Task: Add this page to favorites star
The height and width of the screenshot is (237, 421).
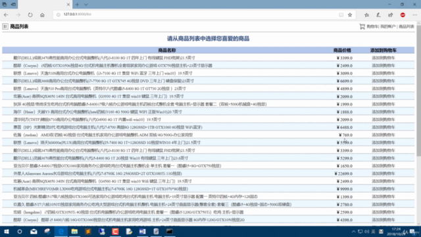Action: [x=350, y=15]
